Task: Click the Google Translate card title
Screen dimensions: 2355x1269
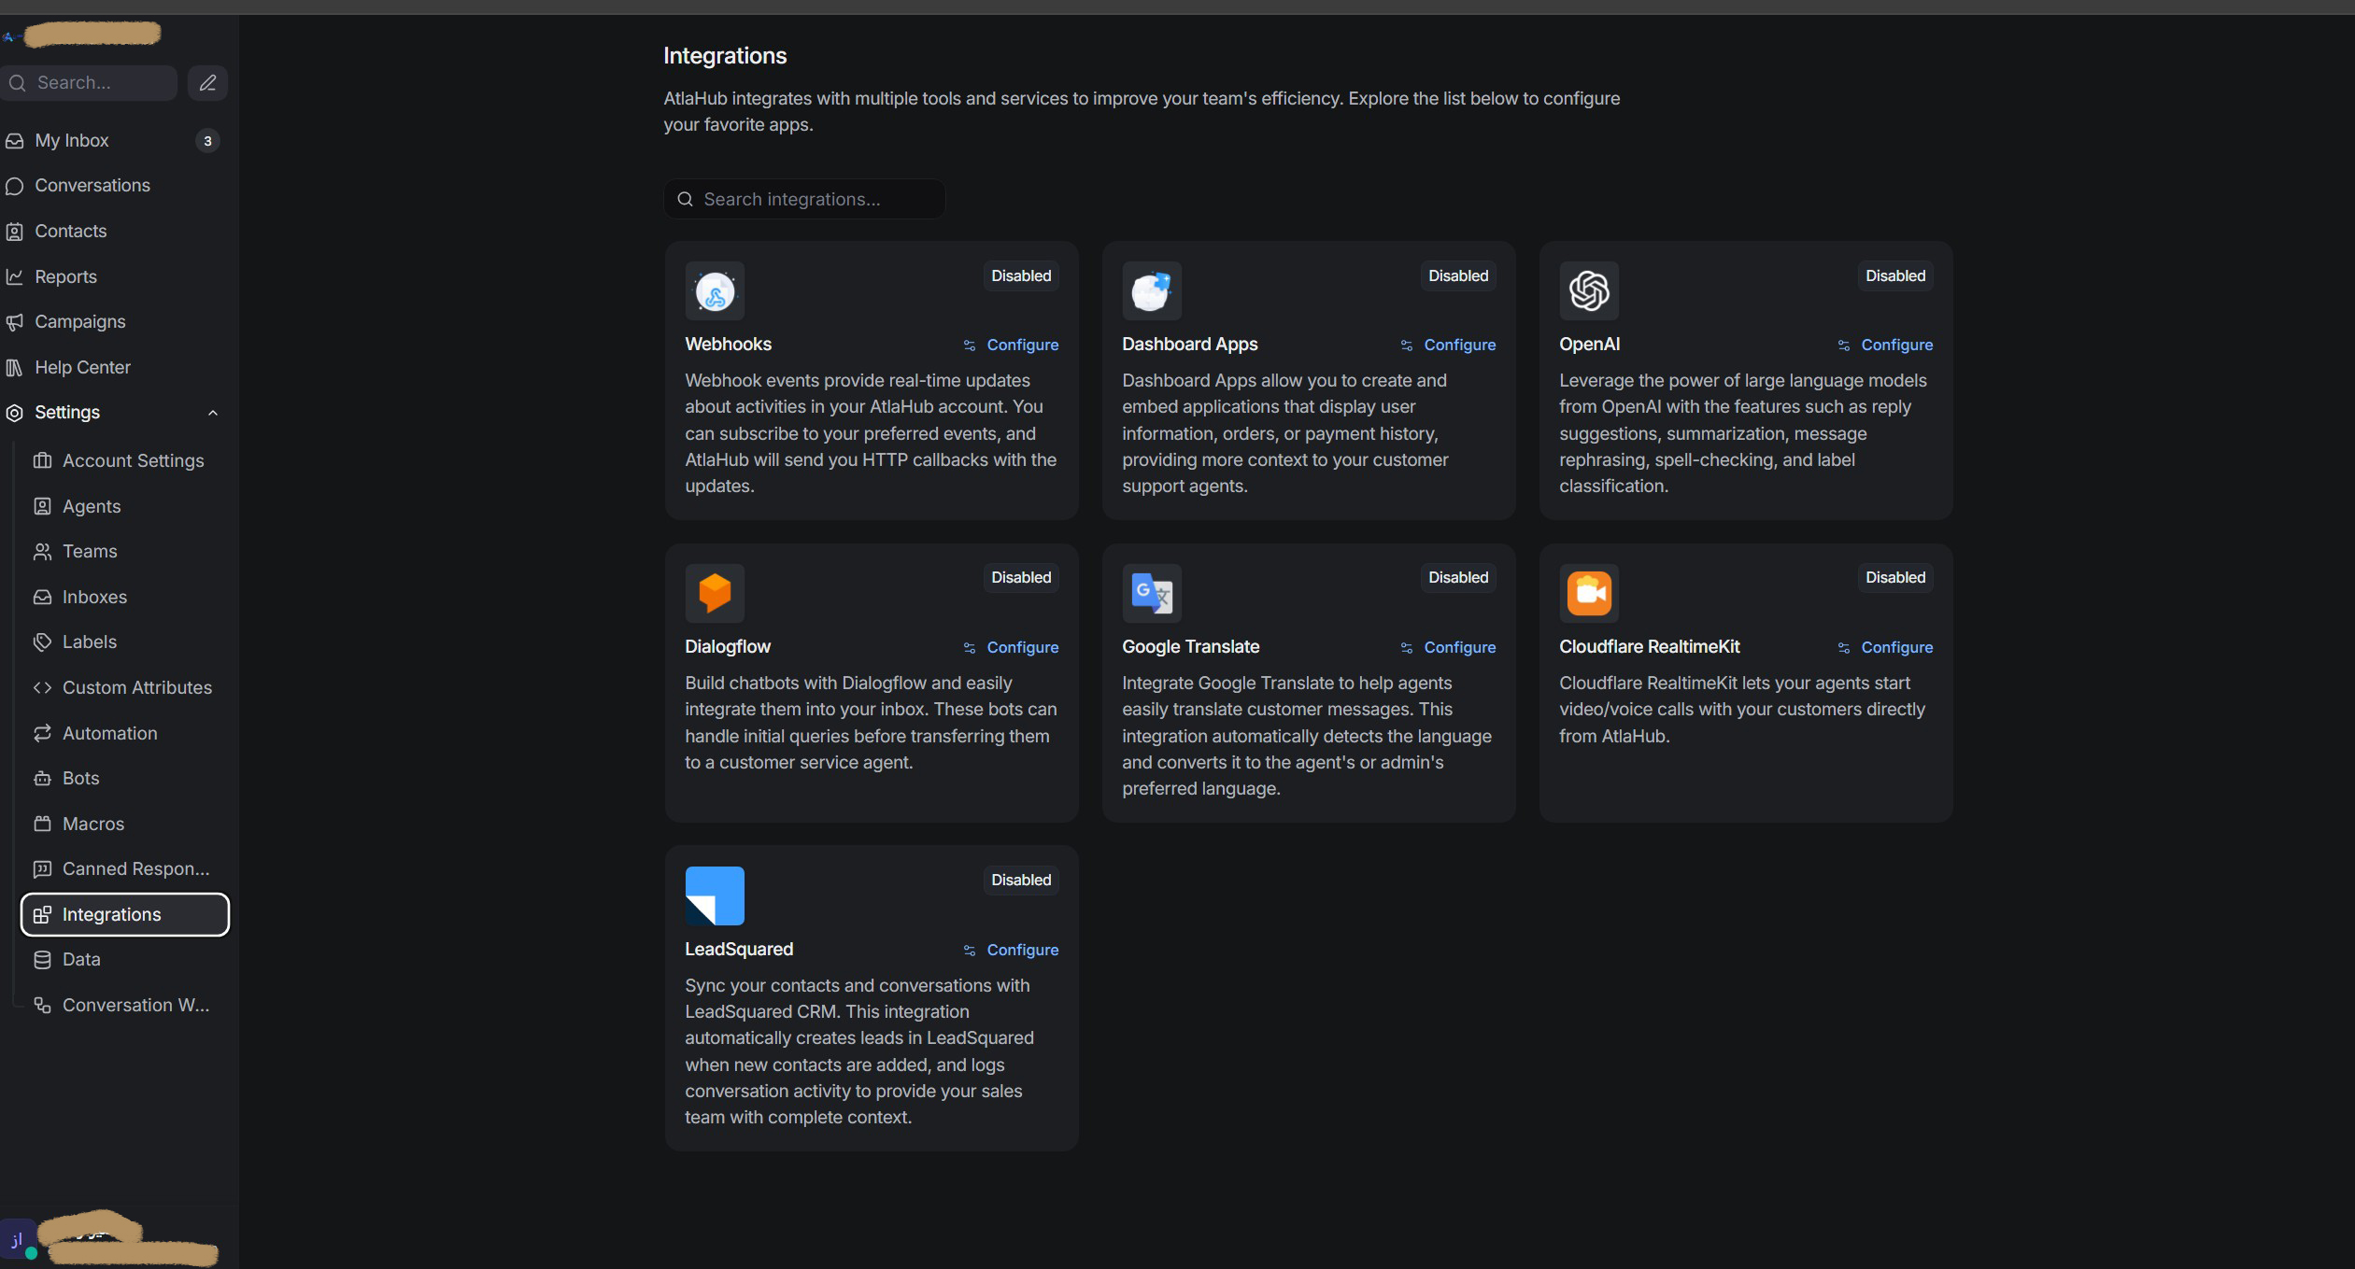Action: tap(1190, 647)
